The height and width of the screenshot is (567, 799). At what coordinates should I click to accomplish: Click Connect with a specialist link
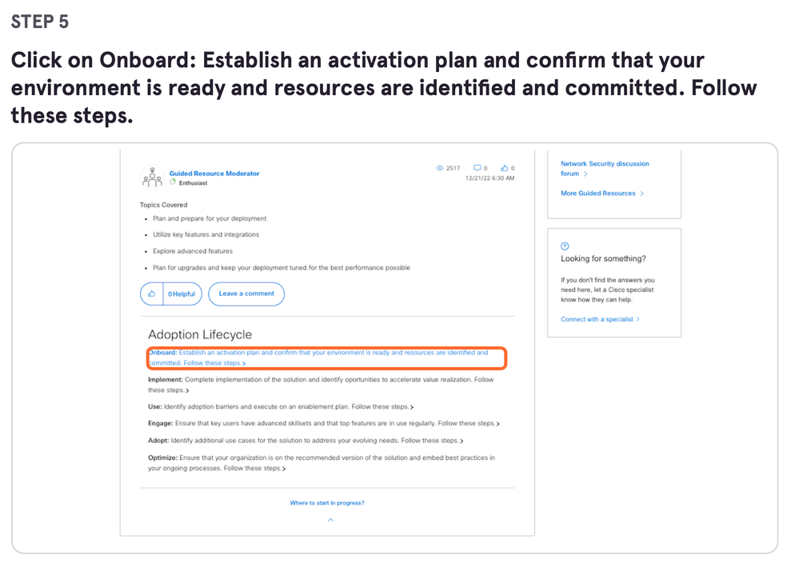pos(600,319)
